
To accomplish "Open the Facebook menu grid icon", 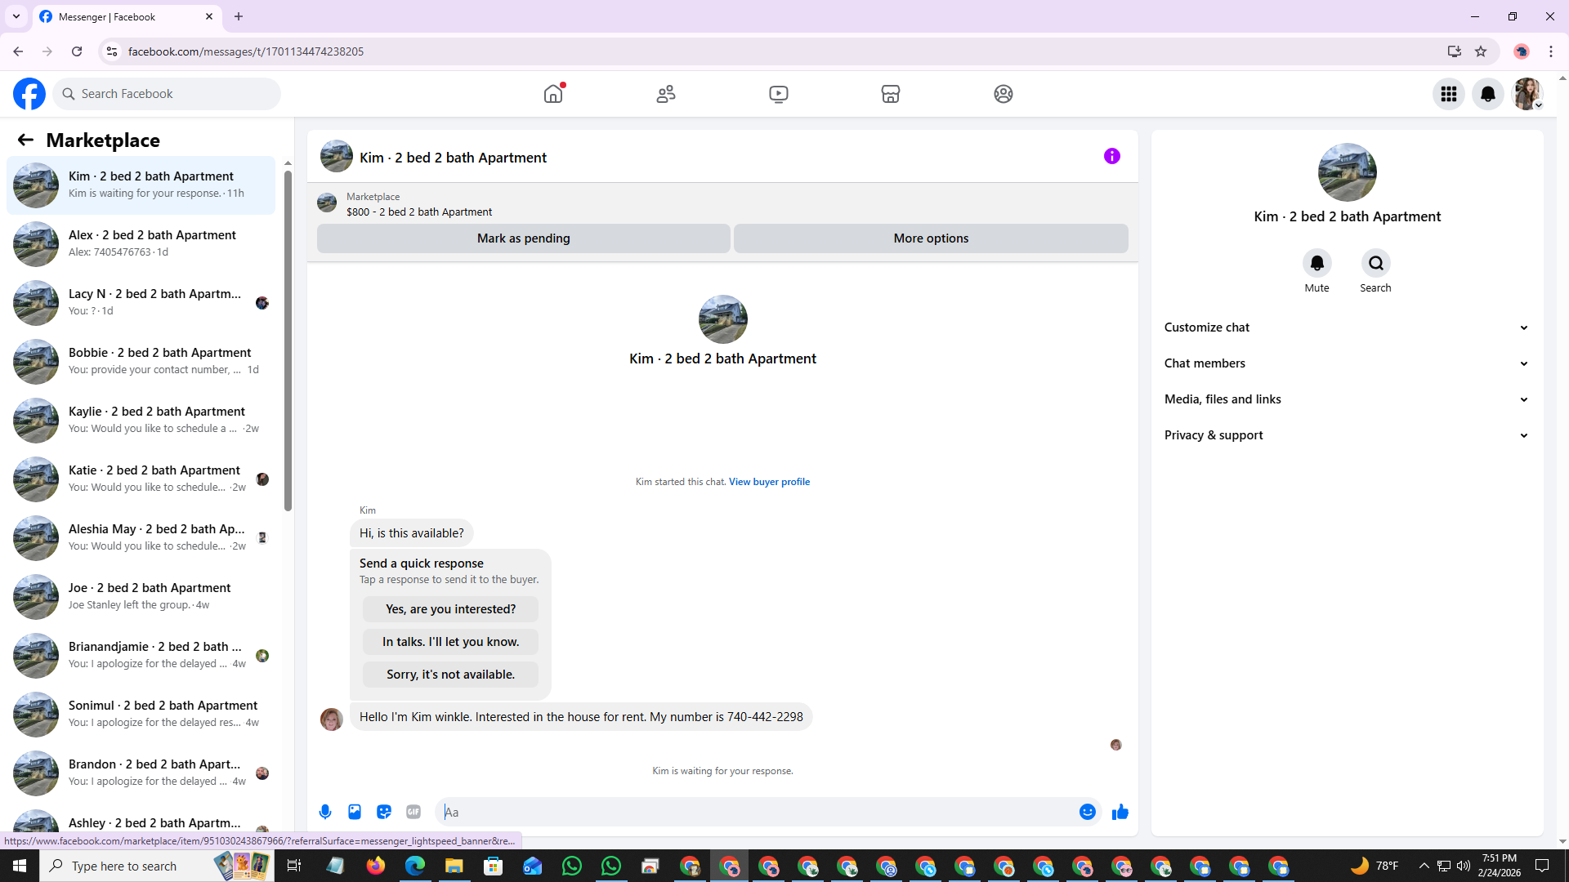I will pyautogui.click(x=1449, y=94).
